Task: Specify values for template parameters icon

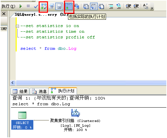Action: [146, 6]
